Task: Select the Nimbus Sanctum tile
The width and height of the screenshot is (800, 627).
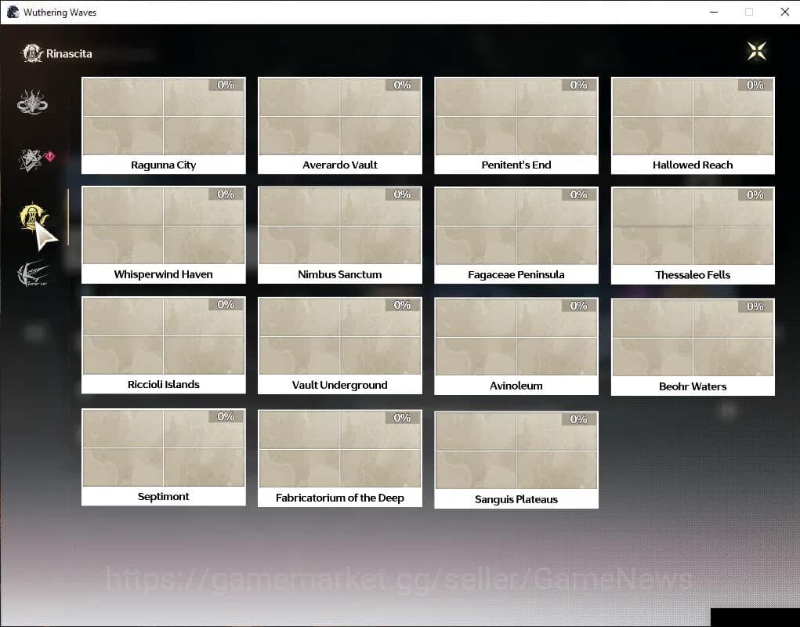Action: 340,234
